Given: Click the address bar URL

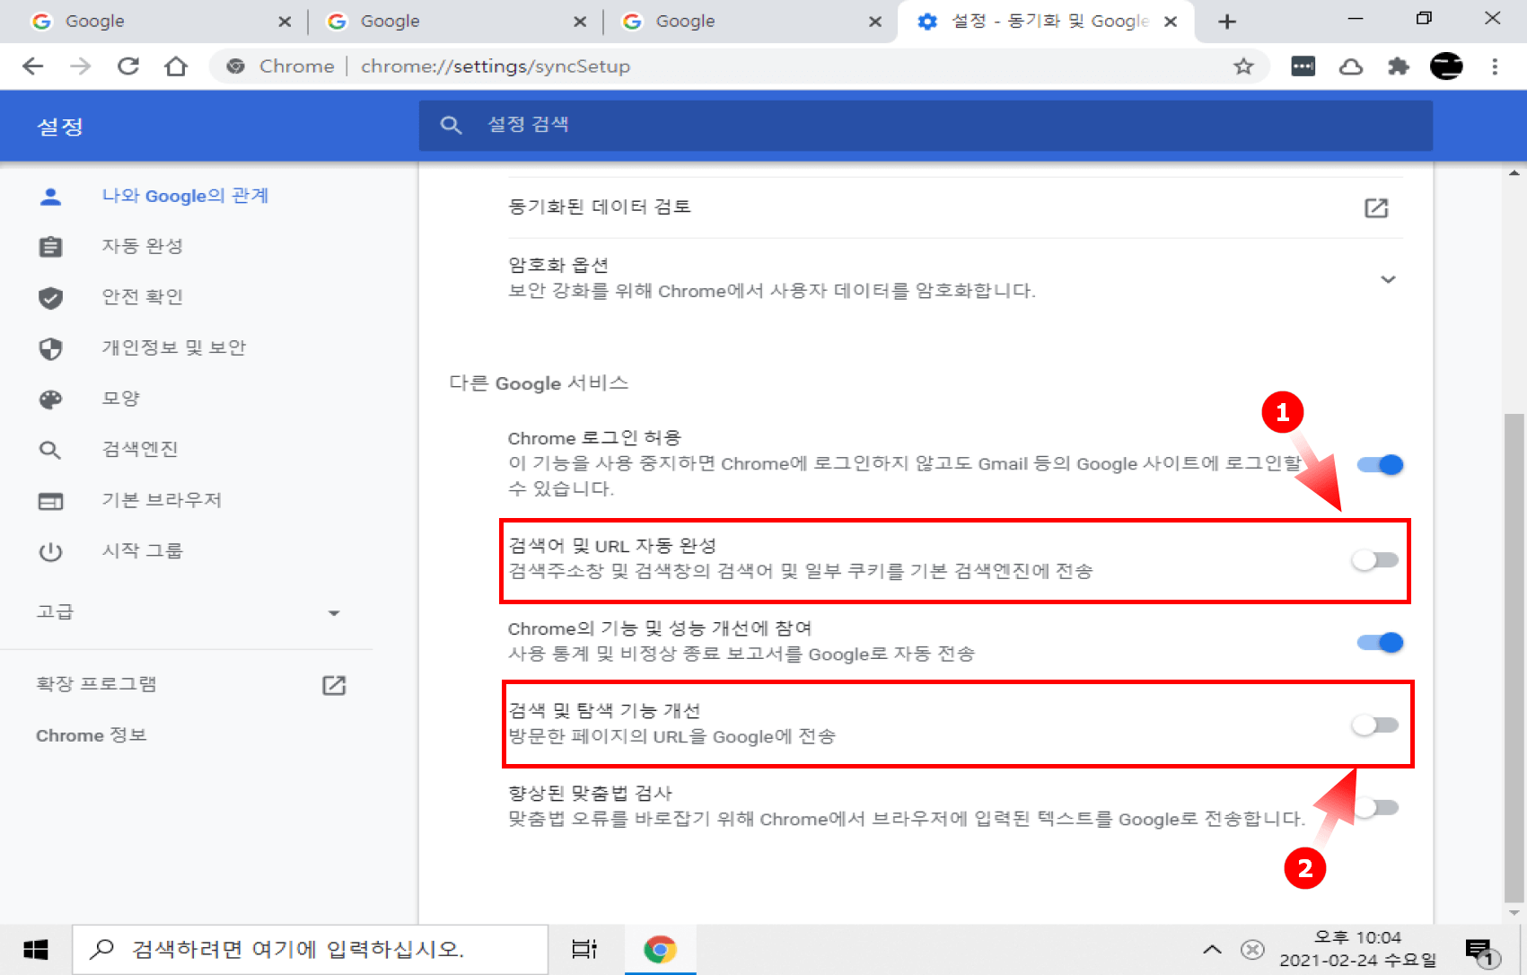Looking at the screenshot, I should click(496, 66).
